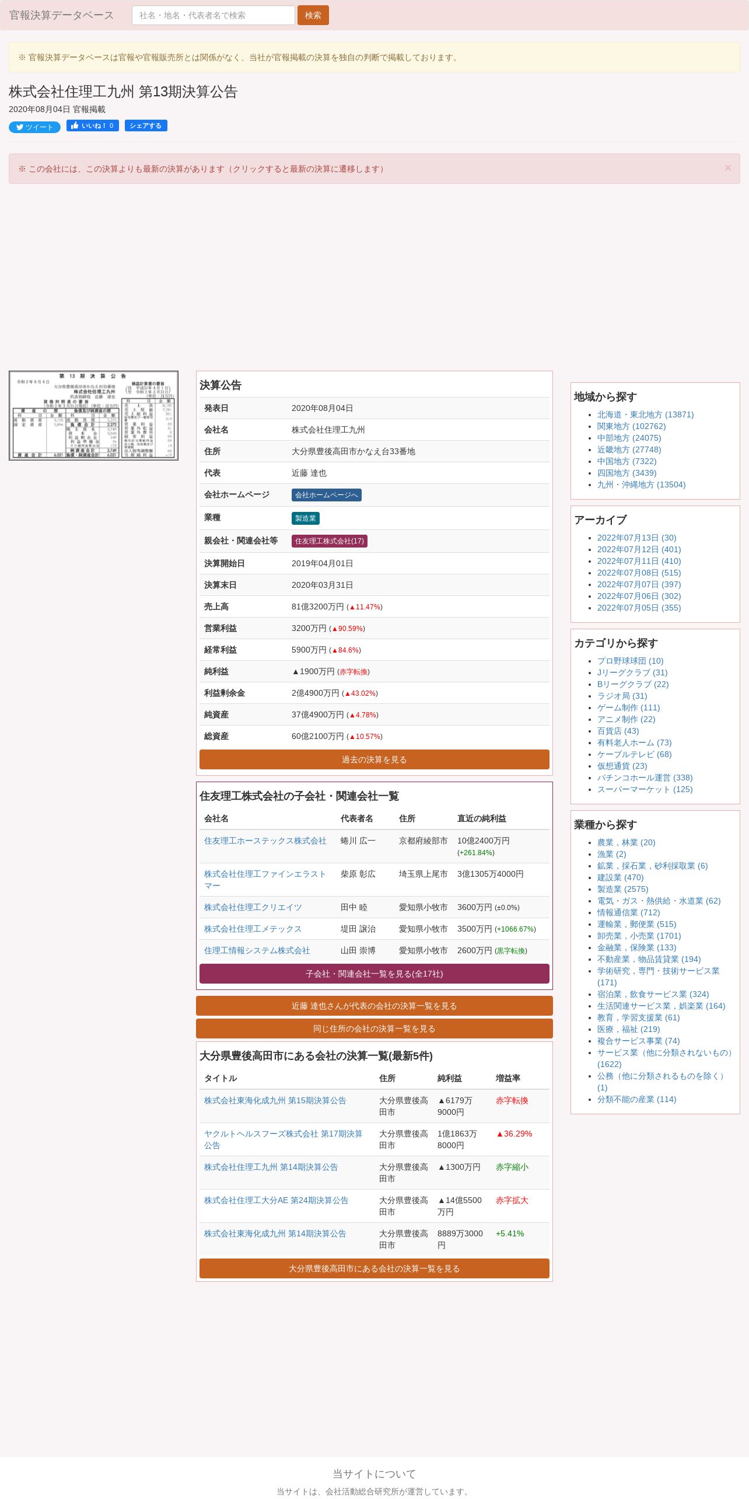The image size is (749, 1499).
Task: Select アニメ制作 (22) category
Action: point(626,719)
